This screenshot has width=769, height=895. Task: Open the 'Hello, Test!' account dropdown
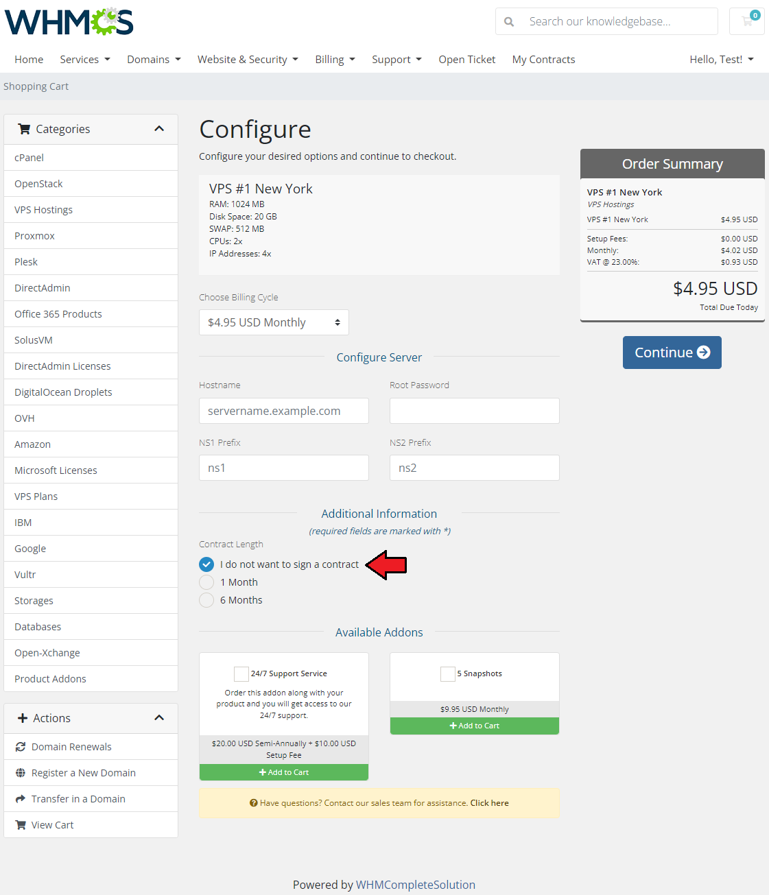coord(722,60)
